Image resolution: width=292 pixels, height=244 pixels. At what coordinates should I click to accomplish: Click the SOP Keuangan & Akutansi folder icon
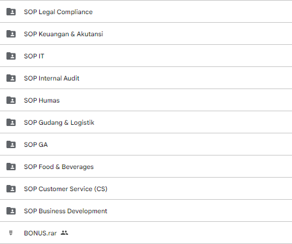(x=11, y=34)
